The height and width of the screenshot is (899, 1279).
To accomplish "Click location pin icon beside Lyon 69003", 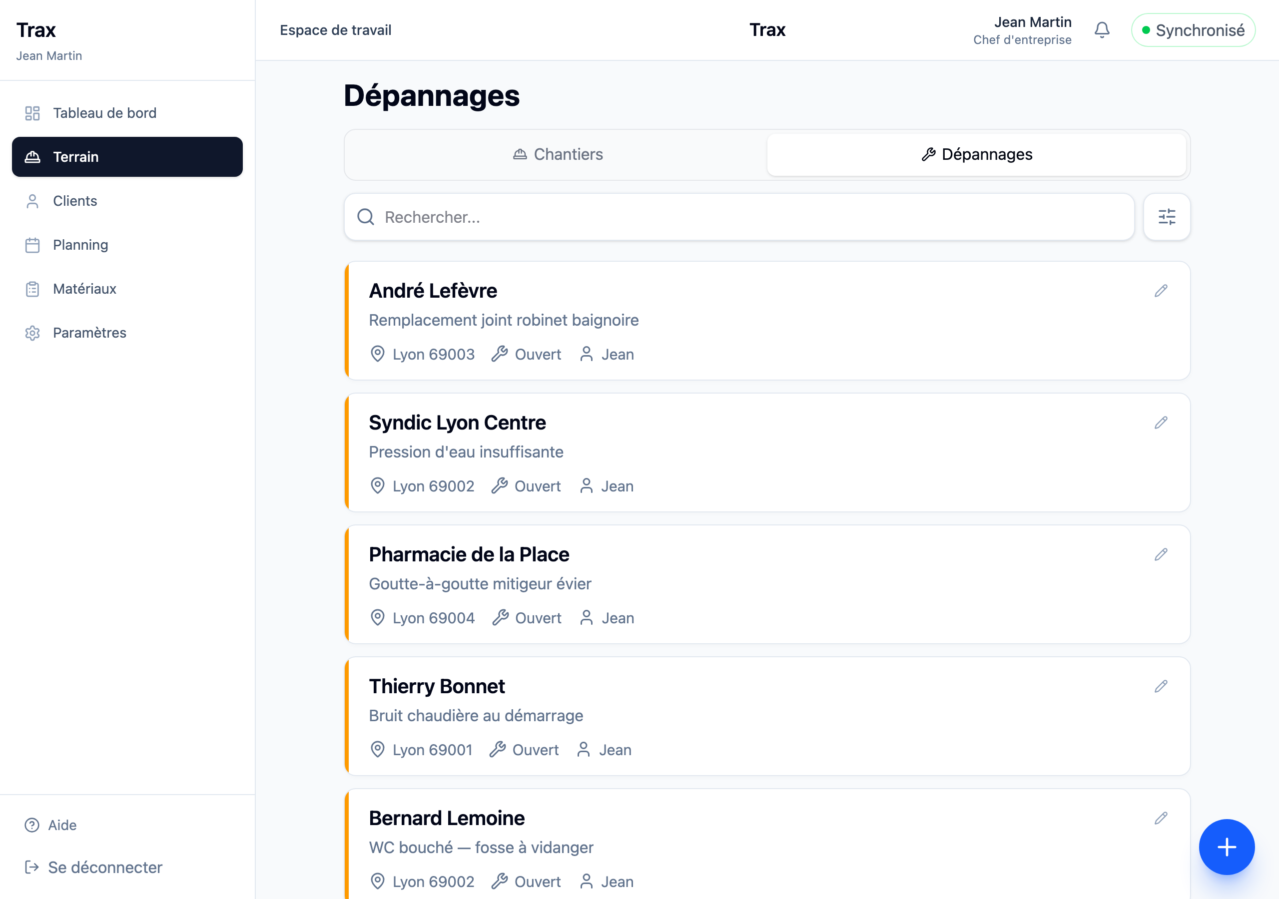I will pos(377,354).
